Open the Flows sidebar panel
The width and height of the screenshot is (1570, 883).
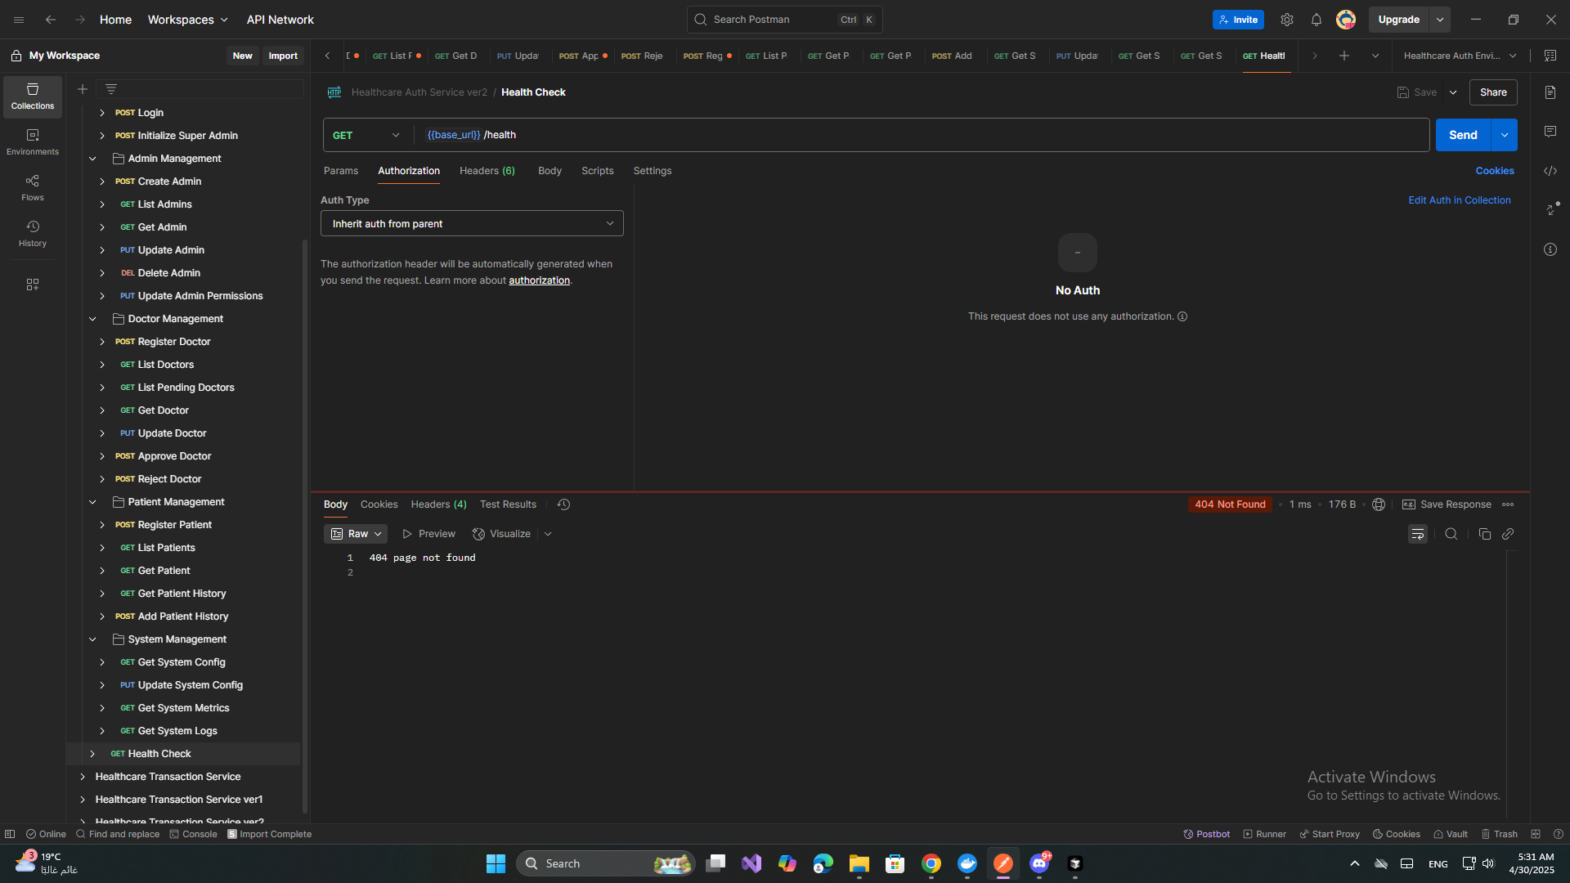tap(33, 187)
